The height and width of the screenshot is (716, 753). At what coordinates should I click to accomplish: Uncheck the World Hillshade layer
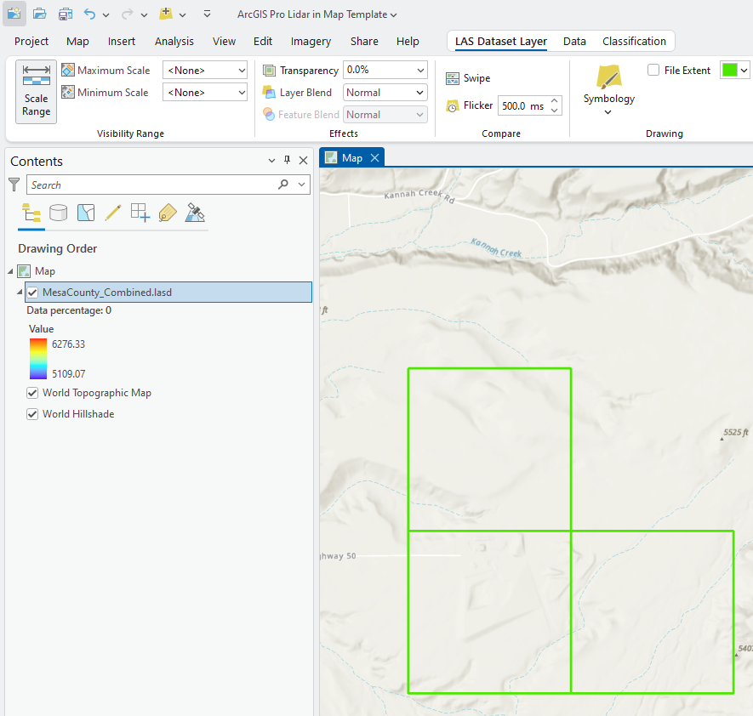pyautogui.click(x=31, y=413)
